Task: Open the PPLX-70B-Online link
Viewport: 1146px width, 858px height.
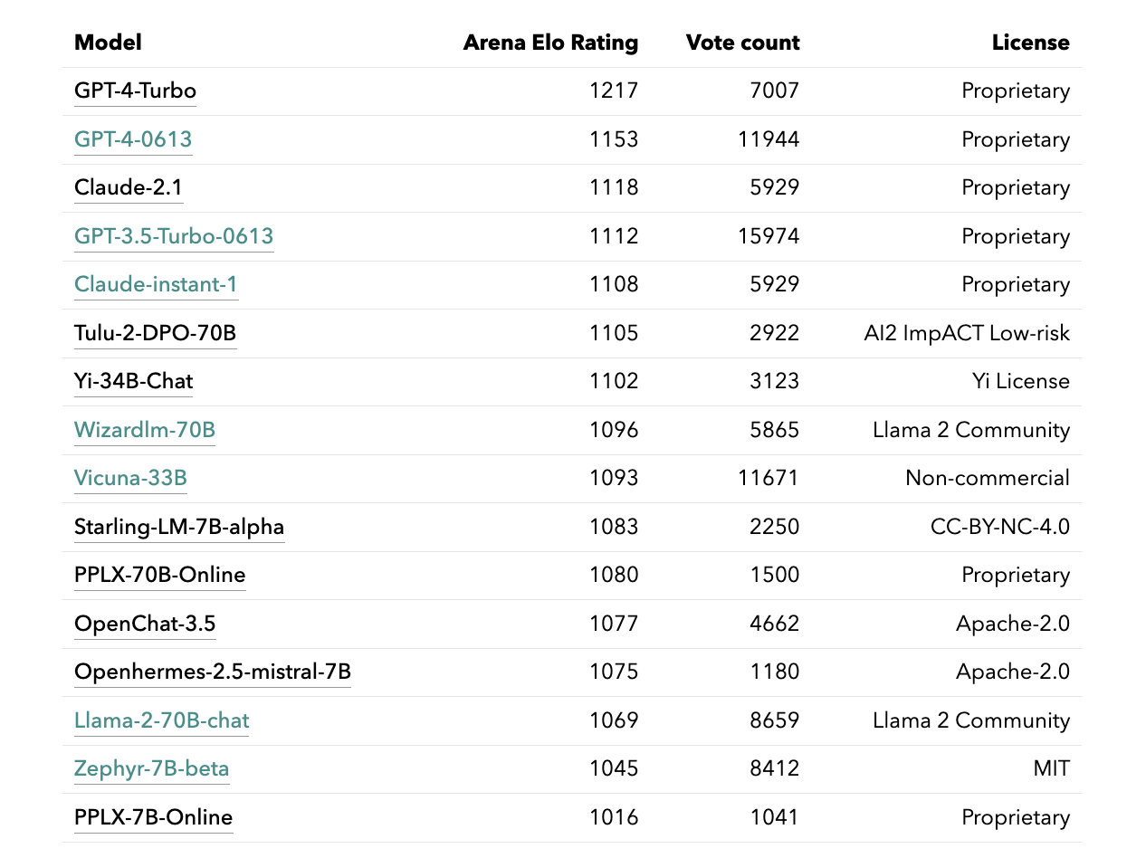Action: 159,575
